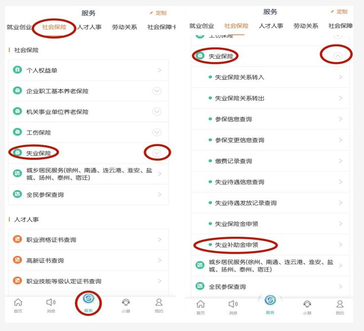Tap the pencil 定制 button in left screen

[x=158, y=13]
